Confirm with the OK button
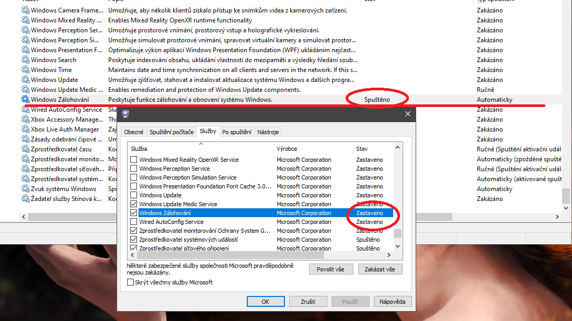Image resolution: width=572 pixels, height=321 pixels. (x=265, y=301)
